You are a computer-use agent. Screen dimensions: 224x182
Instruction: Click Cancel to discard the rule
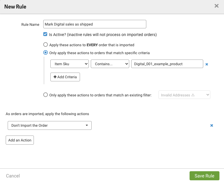click(13, 176)
